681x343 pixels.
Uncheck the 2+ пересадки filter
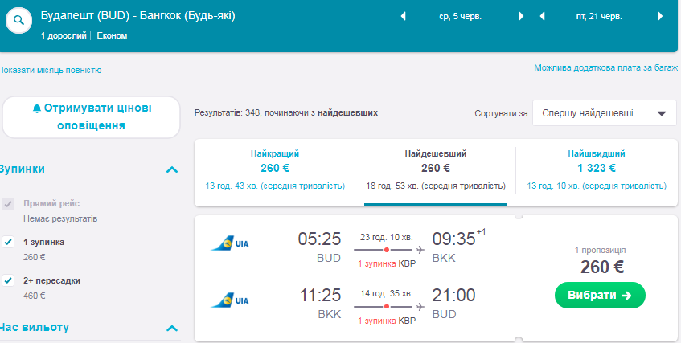tap(9, 280)
